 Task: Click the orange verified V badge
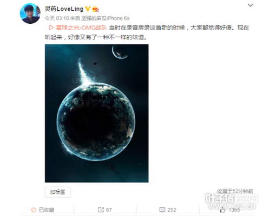tap(88, 9)
